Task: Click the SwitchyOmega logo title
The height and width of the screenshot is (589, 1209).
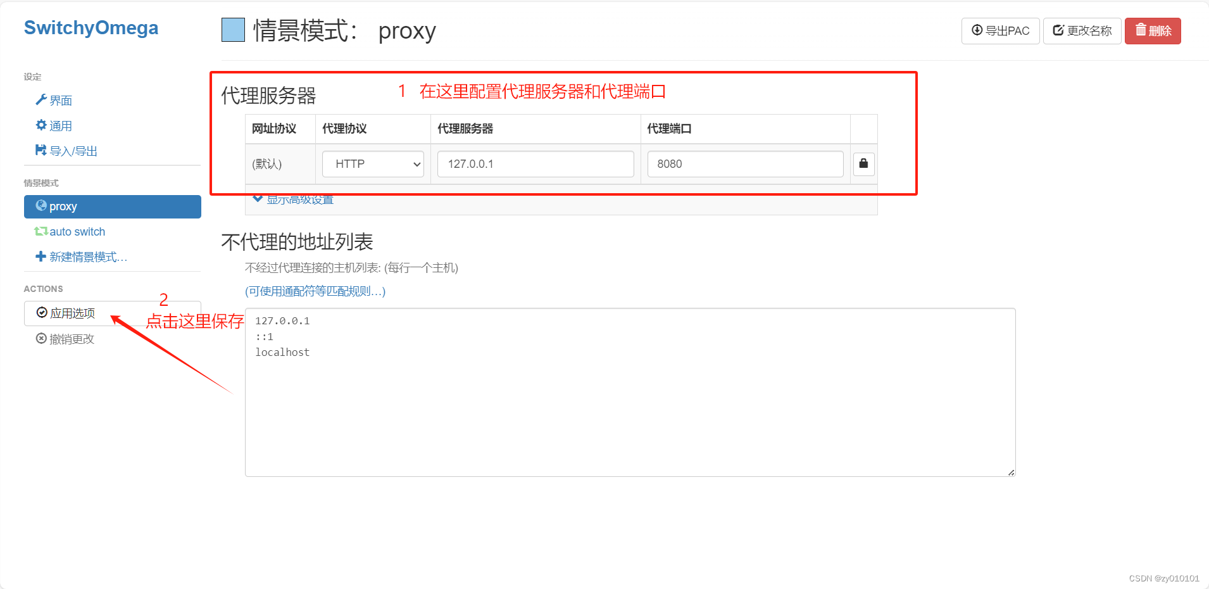Action: pos(91,28)
